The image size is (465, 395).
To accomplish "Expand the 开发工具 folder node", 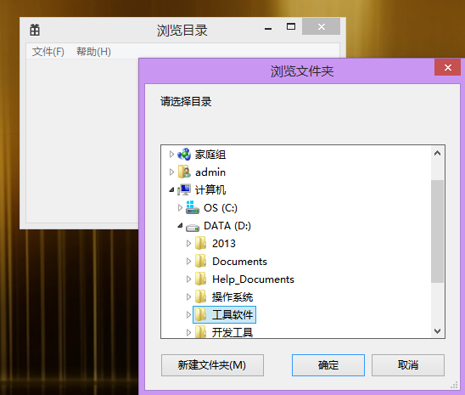I will coord(188,332).
